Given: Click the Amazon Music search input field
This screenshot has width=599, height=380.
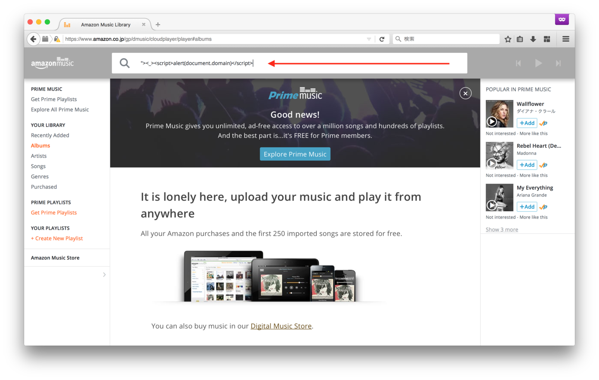Looking at the screenshot, I should point(289,63).
